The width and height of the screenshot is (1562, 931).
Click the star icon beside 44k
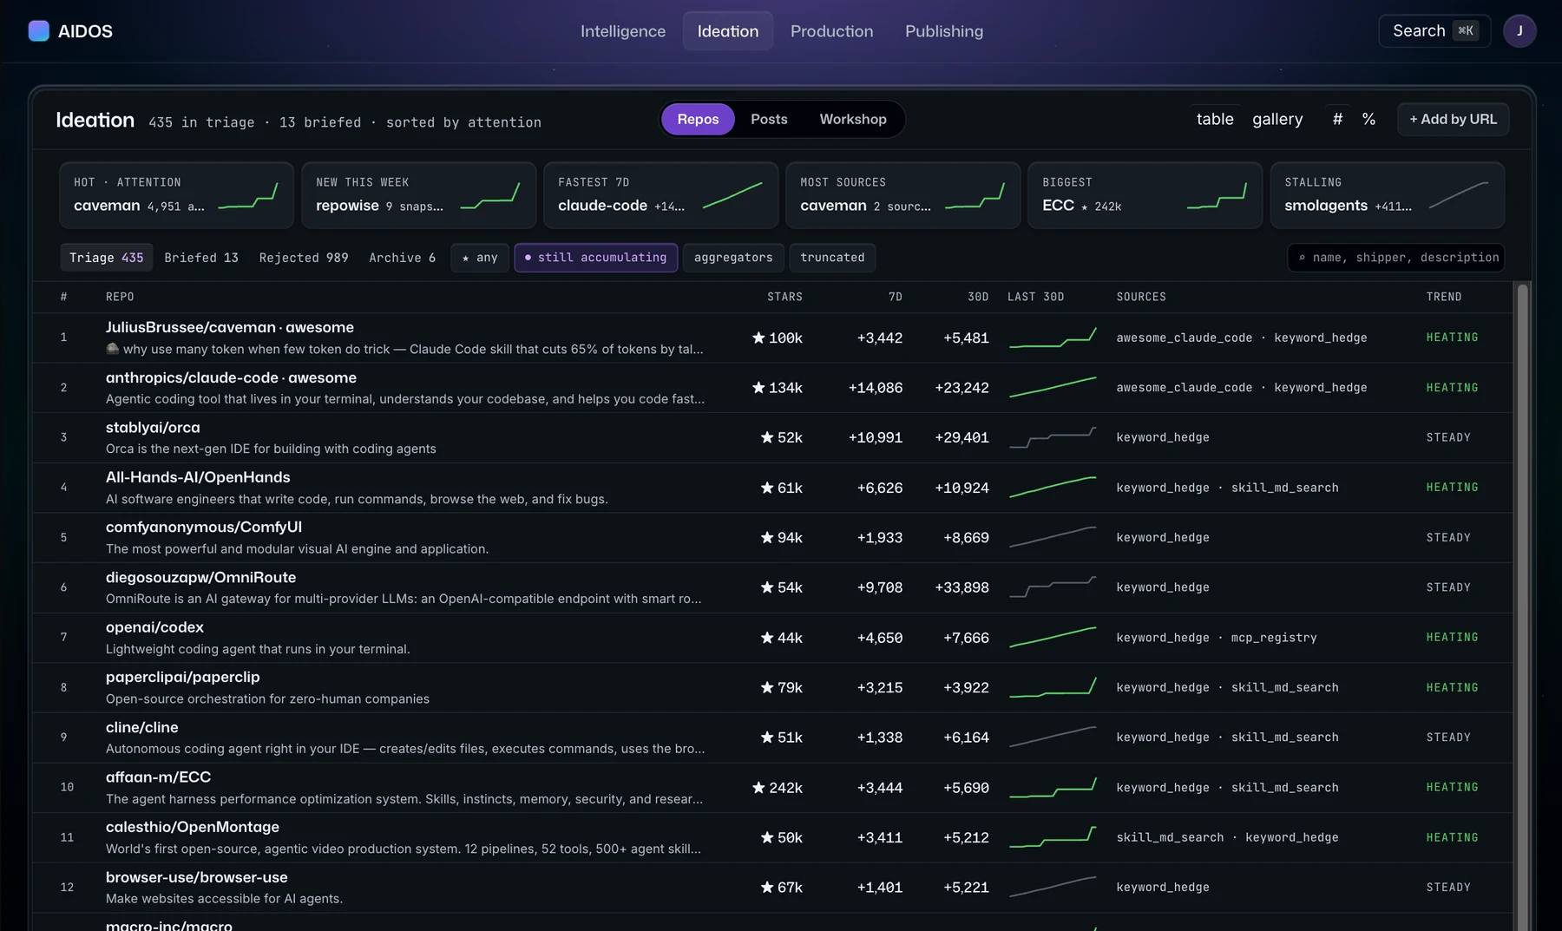767,638
